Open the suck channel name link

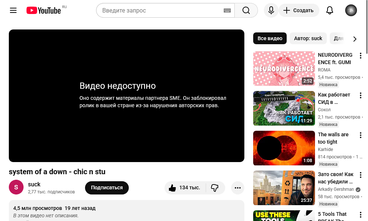click(34, 185)
